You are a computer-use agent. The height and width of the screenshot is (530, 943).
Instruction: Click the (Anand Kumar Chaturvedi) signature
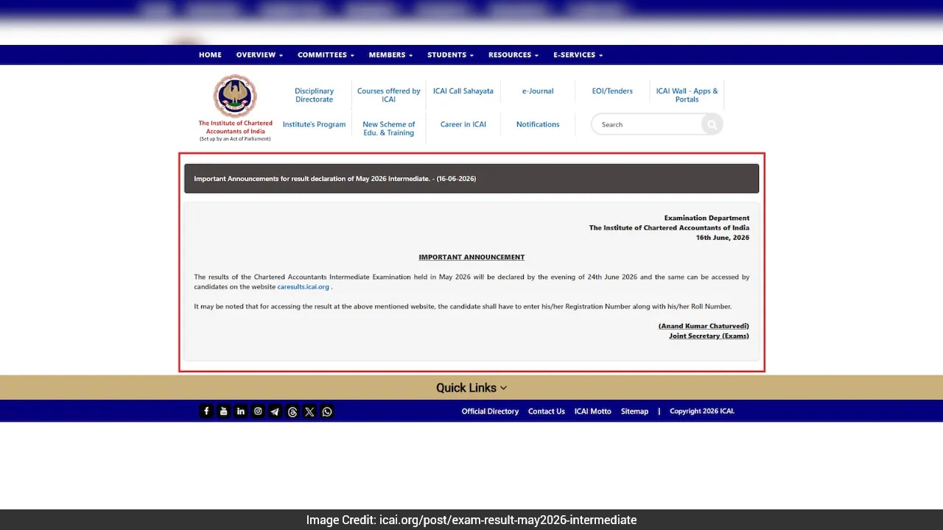click(x=704, y=326)
